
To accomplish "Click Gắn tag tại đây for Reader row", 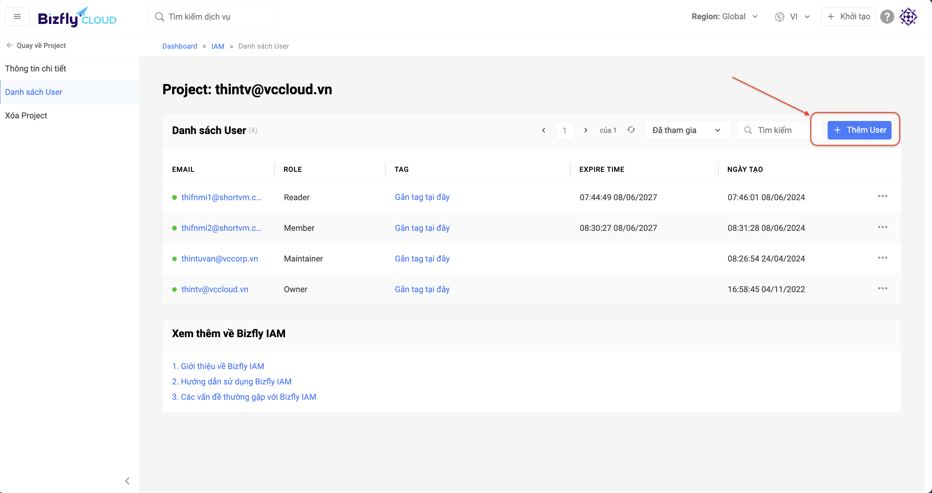I will [x=422, y=197].
